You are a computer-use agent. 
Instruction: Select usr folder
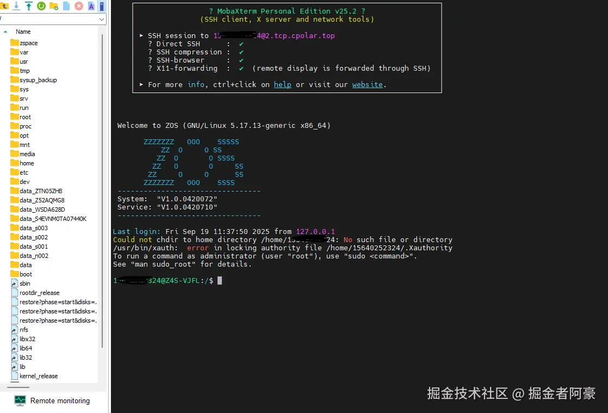(x=20, y=61)
